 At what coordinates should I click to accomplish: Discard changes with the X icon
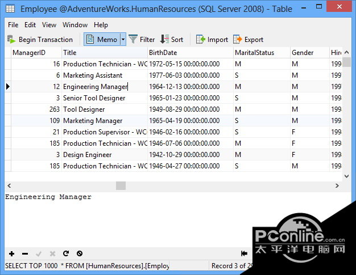coord(52,253)
